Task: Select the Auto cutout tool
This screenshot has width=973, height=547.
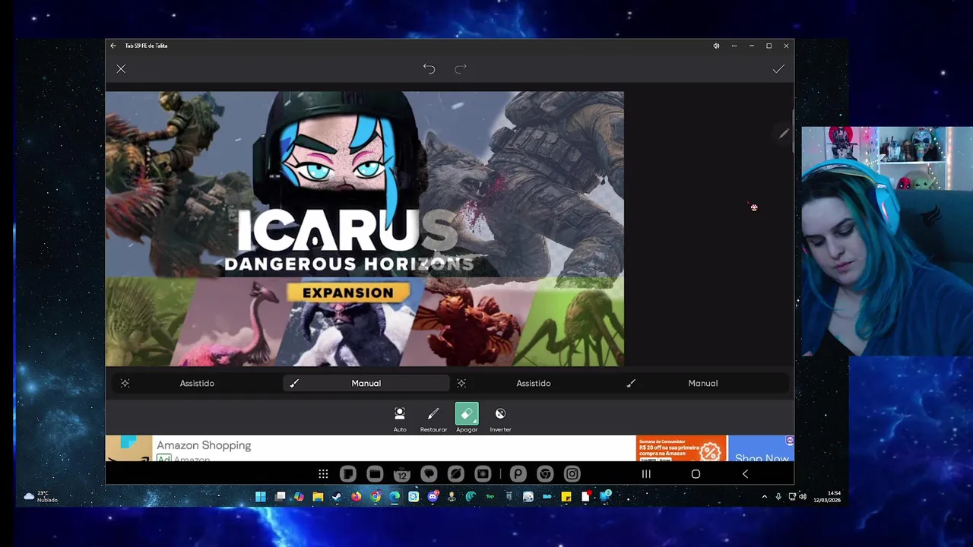Action: (x=400, y=419)
